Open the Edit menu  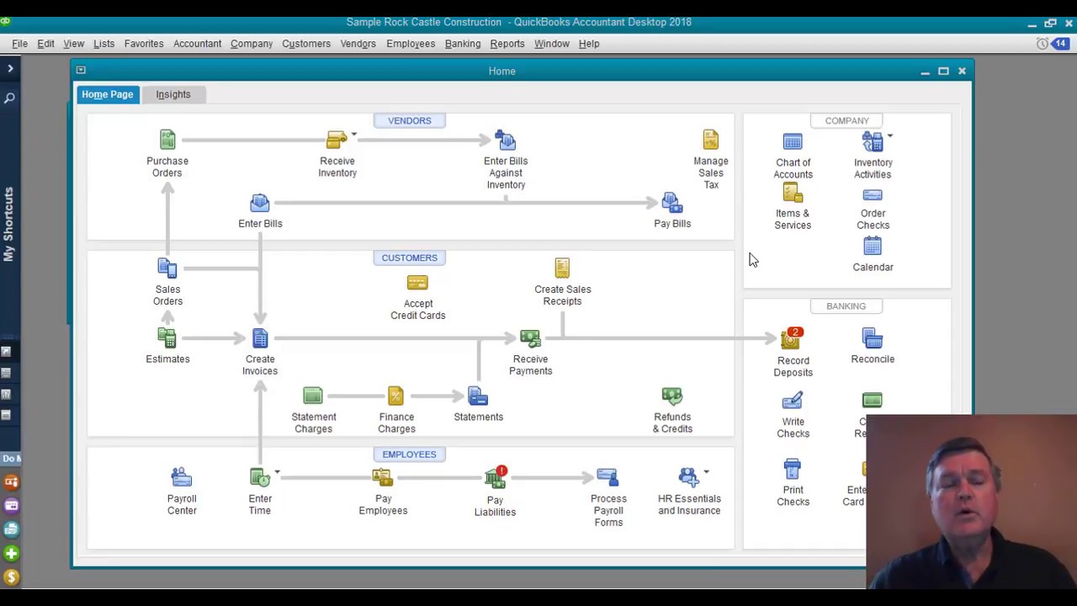tap(45, 44)
